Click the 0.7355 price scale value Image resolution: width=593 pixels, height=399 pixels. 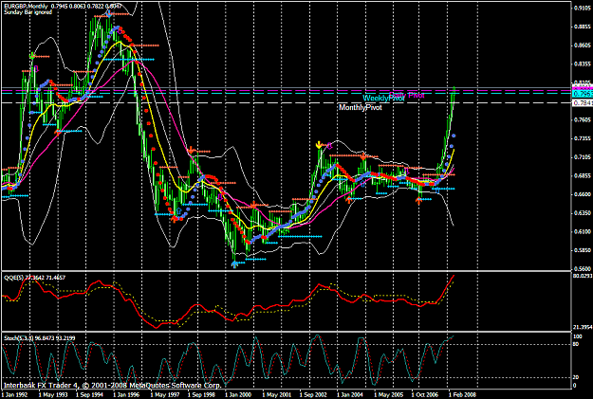click(x=583, y=138)
